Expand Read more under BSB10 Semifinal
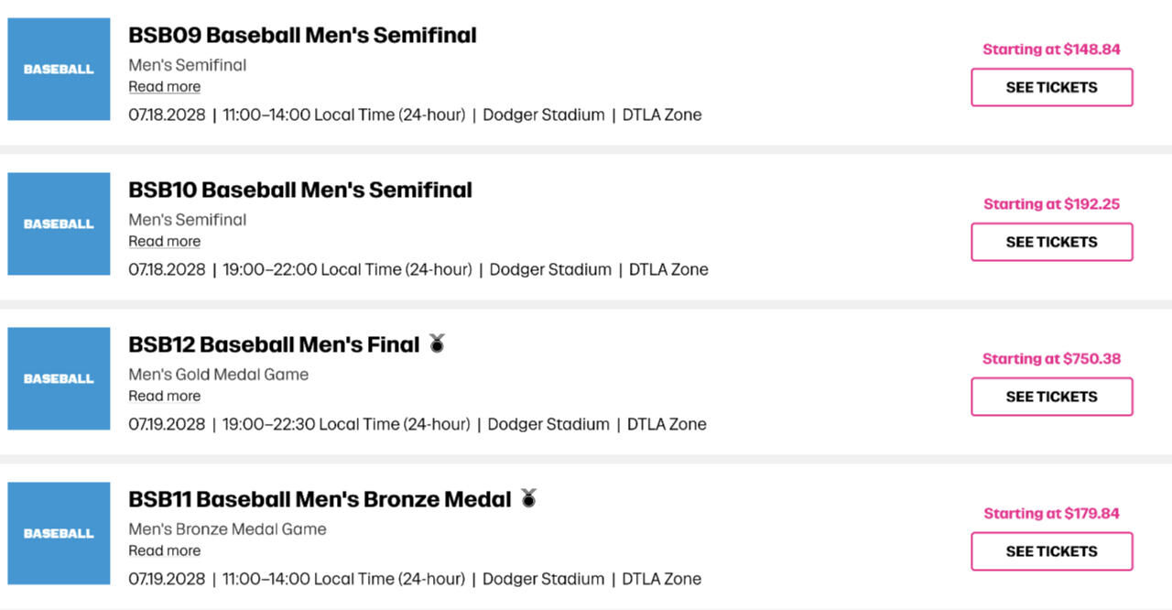Viewport: 1172px width, 610px height. coord(164,242)
